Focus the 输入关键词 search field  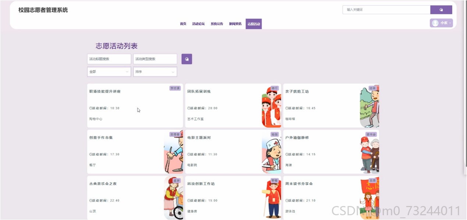386,10
